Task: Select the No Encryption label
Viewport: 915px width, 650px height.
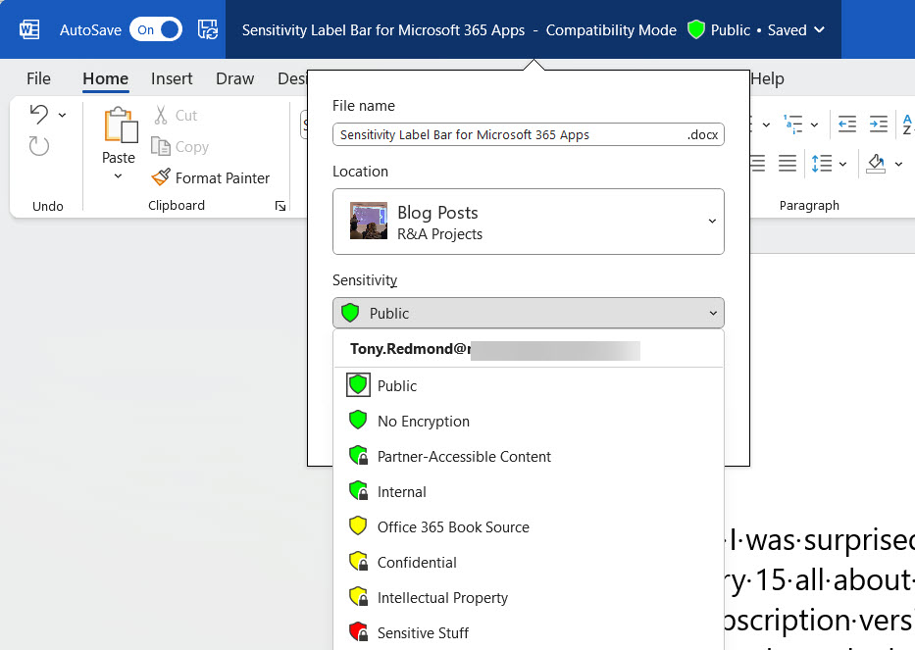Action: pos(528,422)
